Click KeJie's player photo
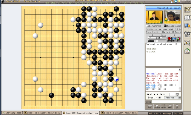The height and width of the screenshot is (115, 191). point(154,17)
